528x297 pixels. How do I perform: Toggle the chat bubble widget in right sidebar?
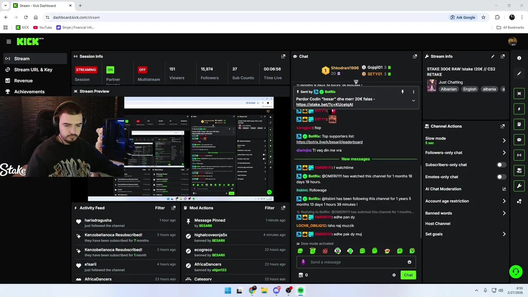(519, 140)
